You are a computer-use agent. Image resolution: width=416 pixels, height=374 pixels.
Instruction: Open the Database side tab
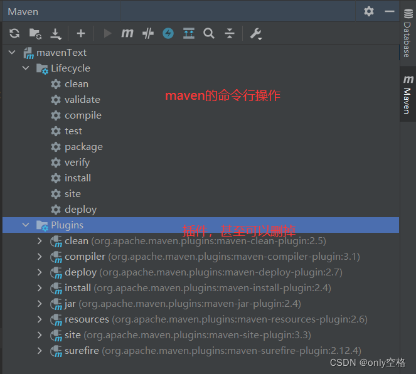click(408, 33)
